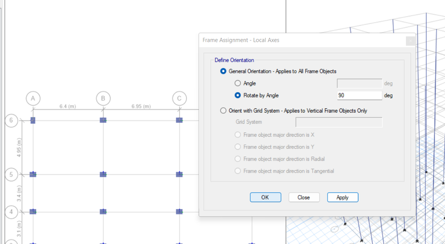The image size is (445, 244).
Task: Click the Grid System dropdown field
Action: pos(339,122)
